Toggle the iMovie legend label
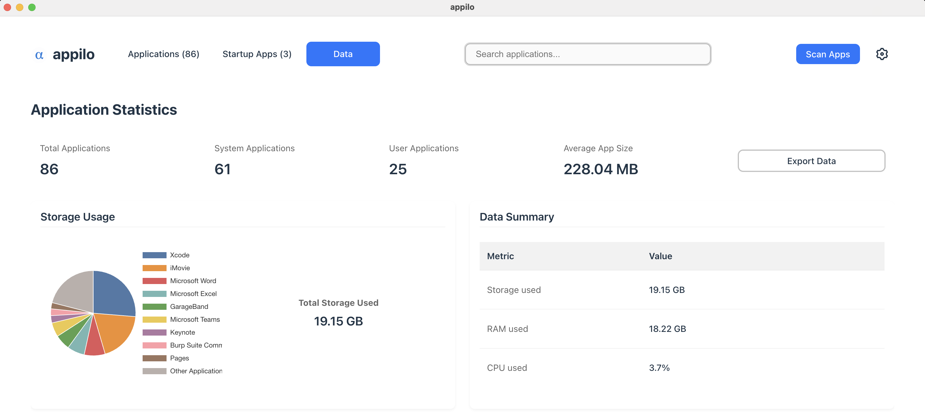The image size is (925, 419). click(x=180, y=268)
